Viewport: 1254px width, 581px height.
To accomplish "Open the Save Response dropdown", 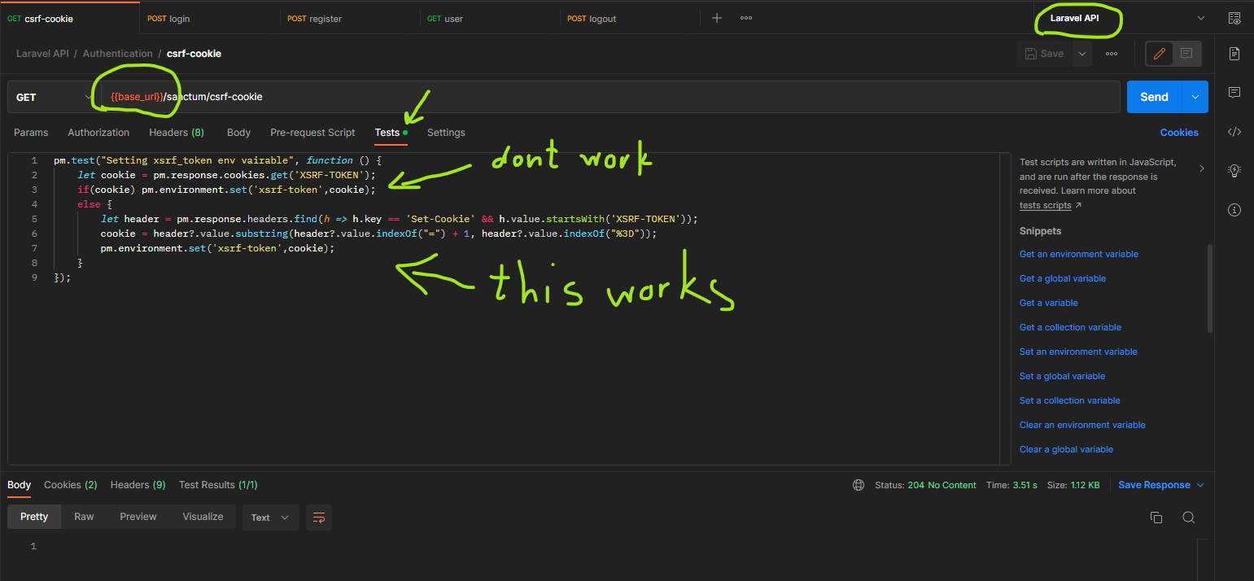I will pyautogui.click(x=1160, y=485).
